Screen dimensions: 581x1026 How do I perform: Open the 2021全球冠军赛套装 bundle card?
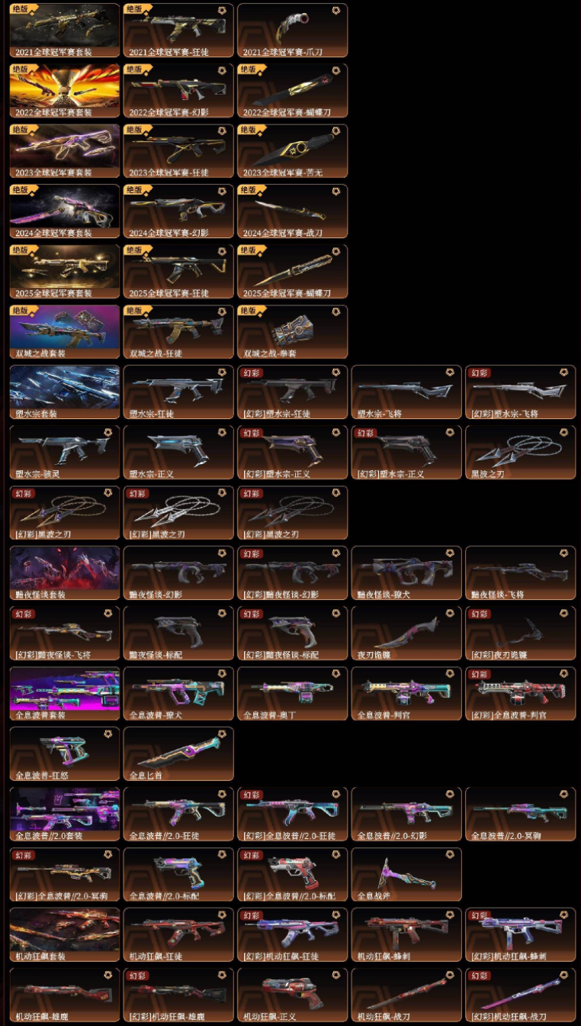pos(65,31)
